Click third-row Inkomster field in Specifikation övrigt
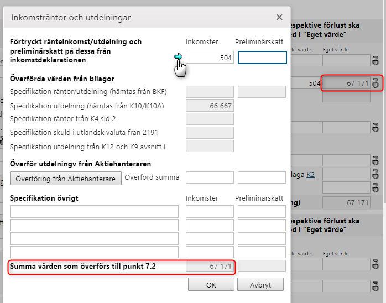 [x=210, y=239]
